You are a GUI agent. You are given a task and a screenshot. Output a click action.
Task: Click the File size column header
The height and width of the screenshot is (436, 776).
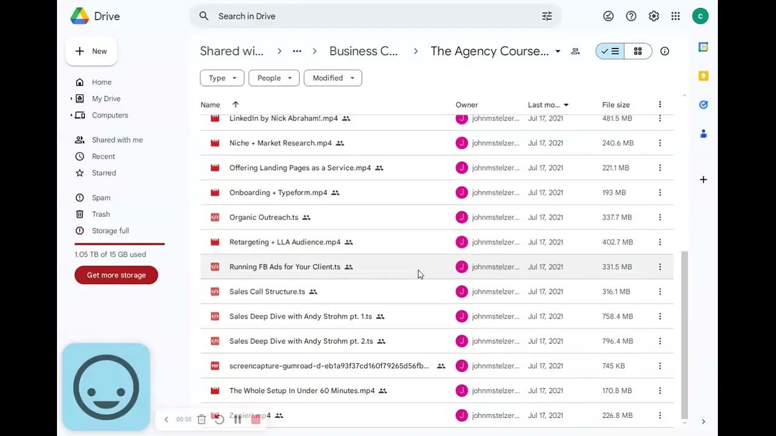point(616,105)
